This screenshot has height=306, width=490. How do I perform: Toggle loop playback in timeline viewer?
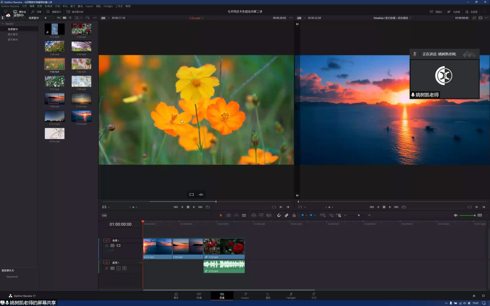point(404,207)
